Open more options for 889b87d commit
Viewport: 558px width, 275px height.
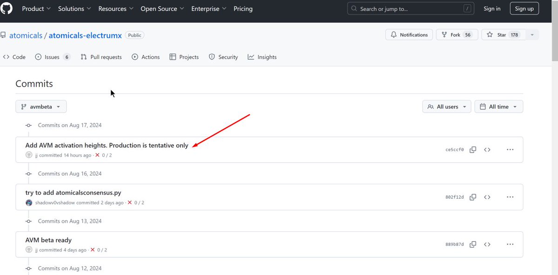510,245
